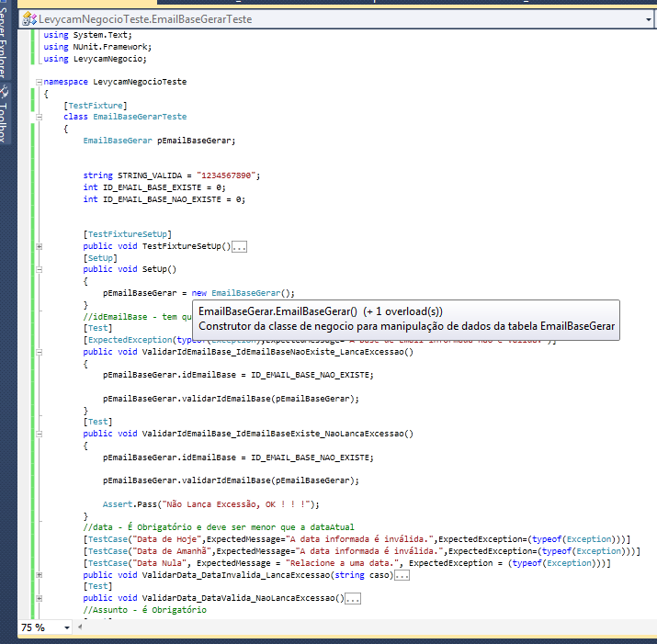Collapse the SetUp method outline

(x=39, y=269)
